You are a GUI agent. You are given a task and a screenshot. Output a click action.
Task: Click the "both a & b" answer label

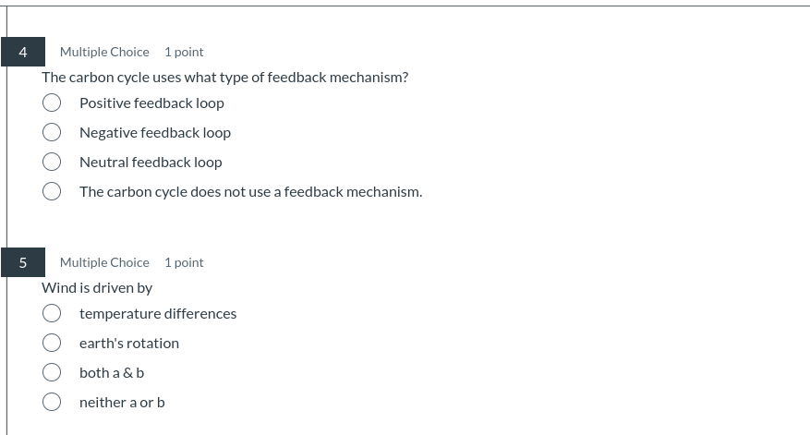click(112, 372)
